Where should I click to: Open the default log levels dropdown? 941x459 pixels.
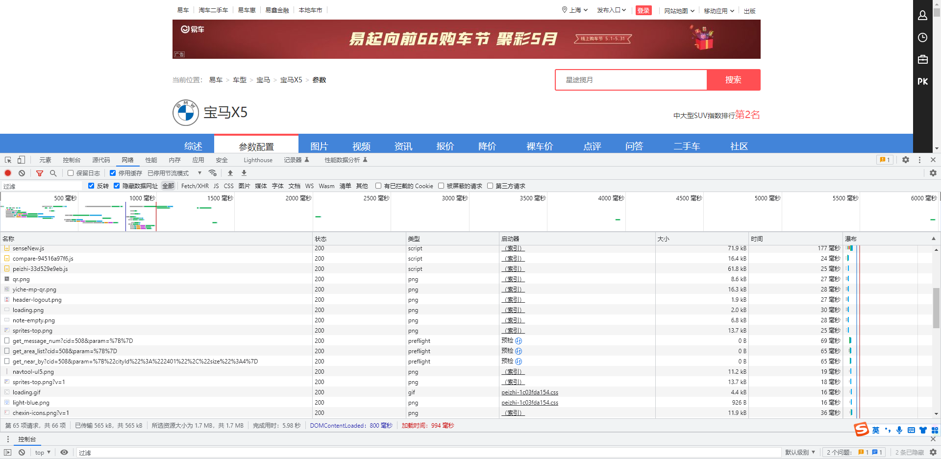pos(800,452)
